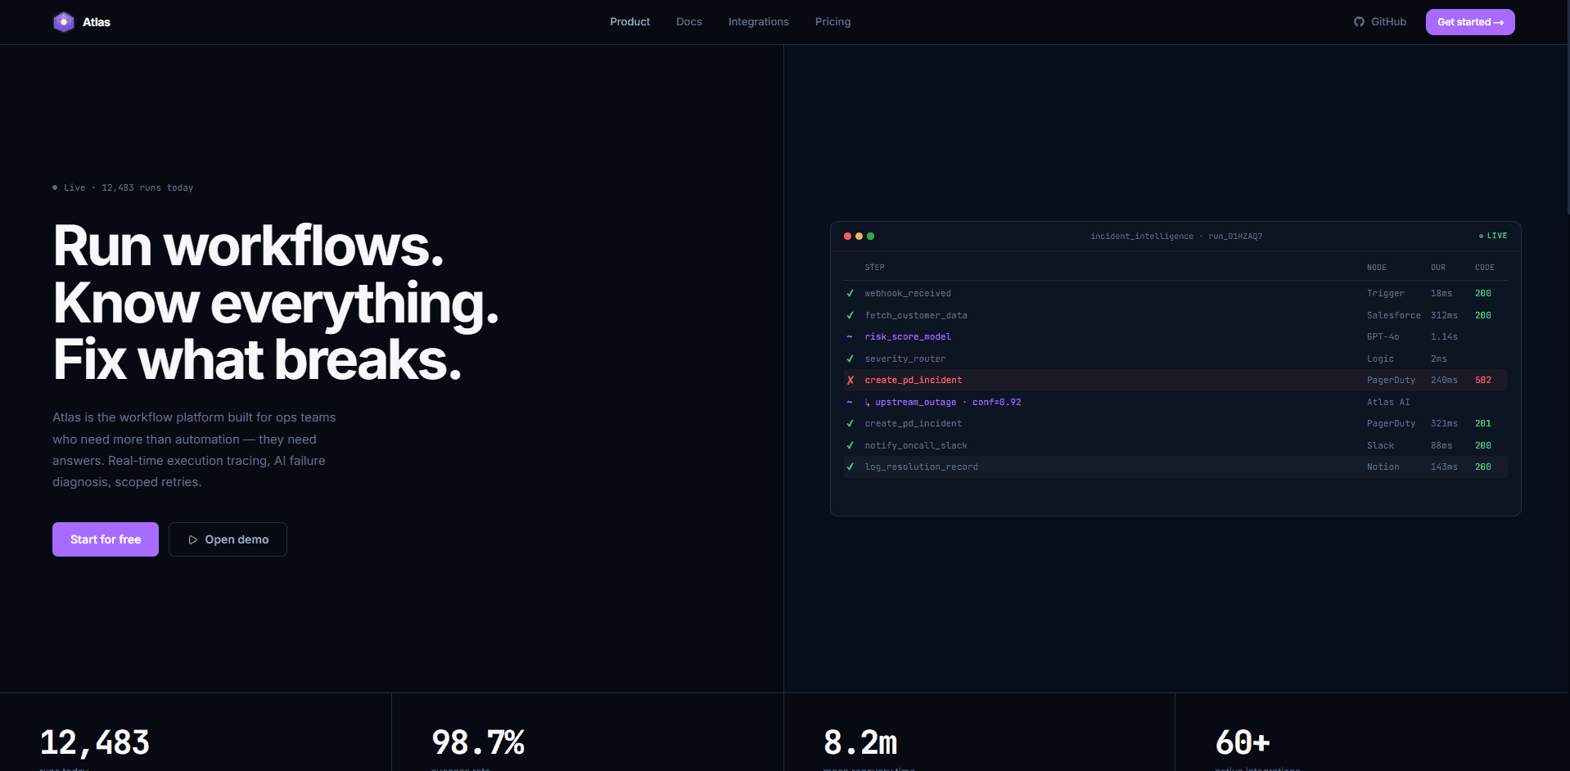Click the page vertical scrollbar
The width and height of the screenshot is (1570, 771).
pyautogui.click(x=1567, y=106)
